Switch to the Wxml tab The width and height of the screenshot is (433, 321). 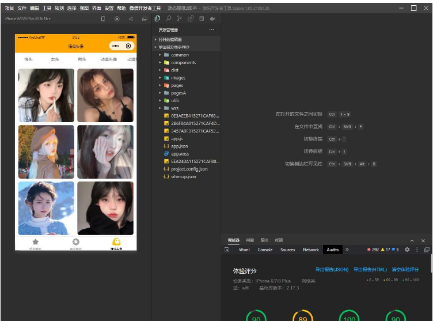click(244, 250)
